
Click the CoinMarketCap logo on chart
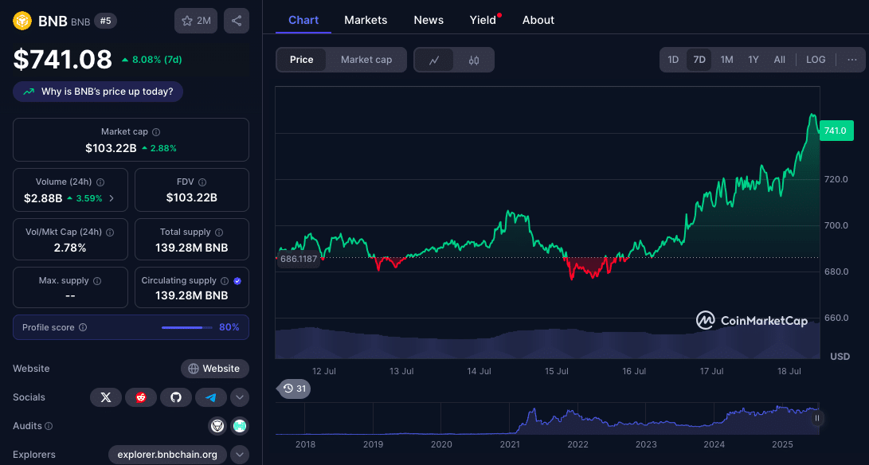coord(751,320)
